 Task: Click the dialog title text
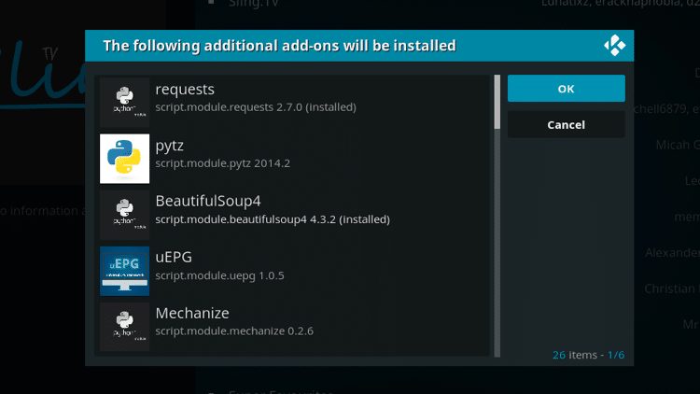coord(279,46)
